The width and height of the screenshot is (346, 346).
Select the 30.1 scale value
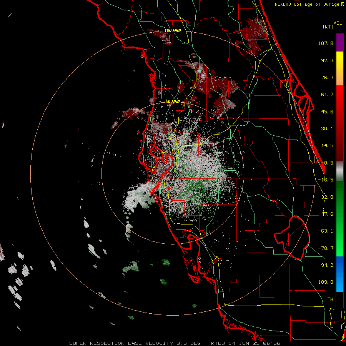click(x=327, y=129)
